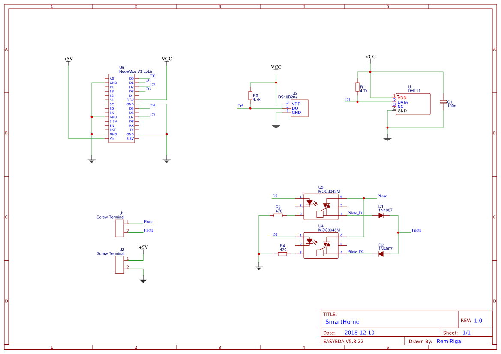501x354 pixels.
Task: Click the TX pin label on NodeMcu
Action: (x=132, y=130)
